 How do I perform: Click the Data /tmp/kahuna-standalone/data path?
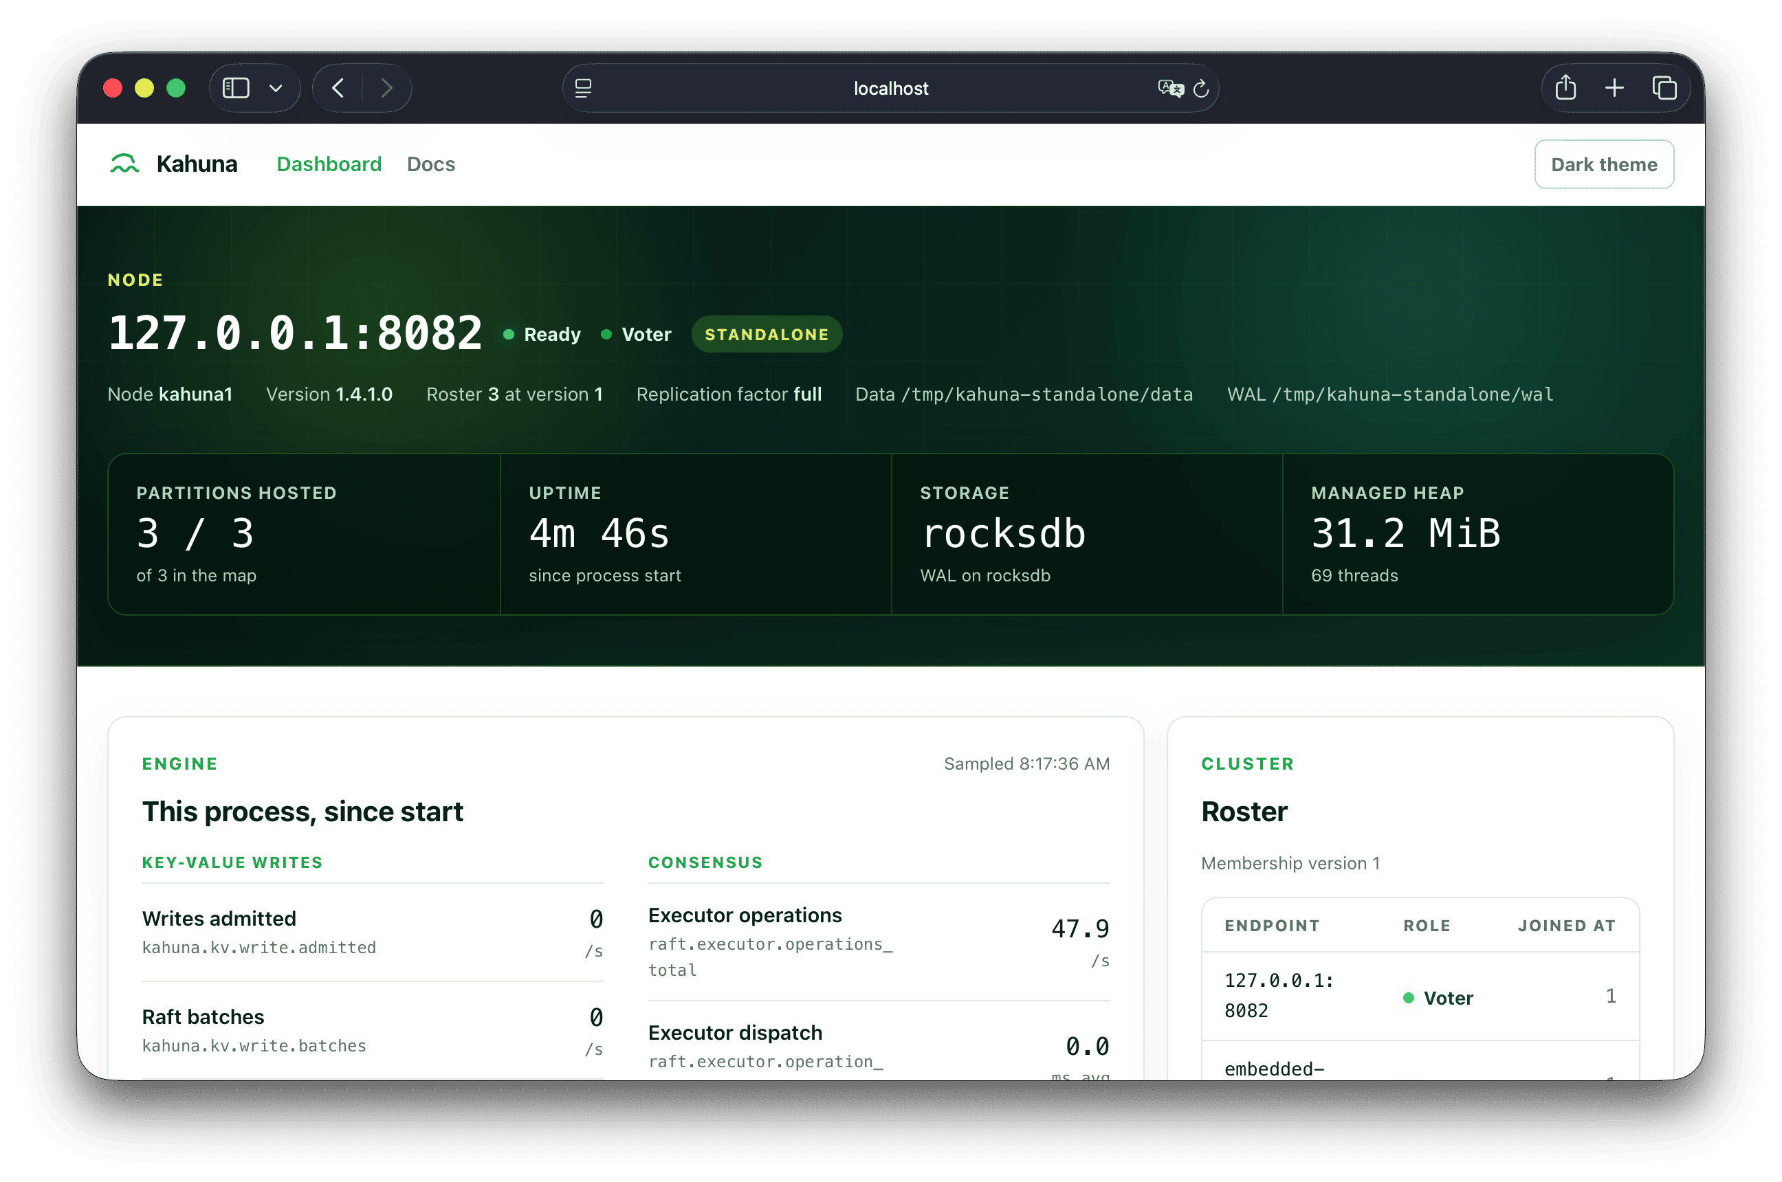(x=1024, y=394)
